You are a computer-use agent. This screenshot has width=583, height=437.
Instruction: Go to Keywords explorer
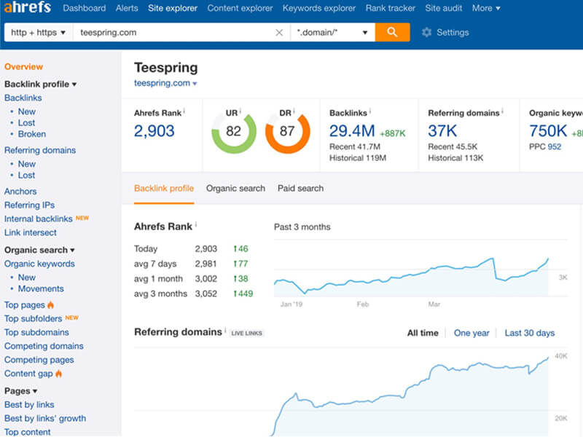coord(319,8)
